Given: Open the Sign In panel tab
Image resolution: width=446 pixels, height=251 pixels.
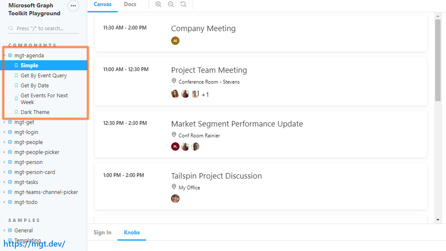Looking at the screenshot, I should [102, 233].
